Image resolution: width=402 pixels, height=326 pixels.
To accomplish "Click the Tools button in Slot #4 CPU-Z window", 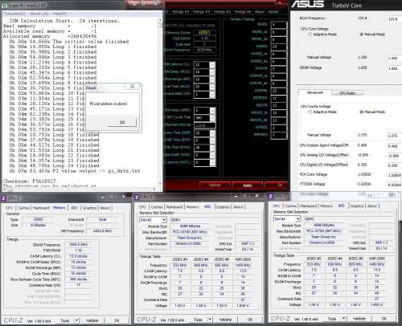I will pyautogui.click(x=332, y=319).
